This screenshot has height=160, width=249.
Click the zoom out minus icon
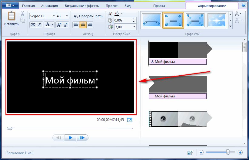[x=201, y=153]
